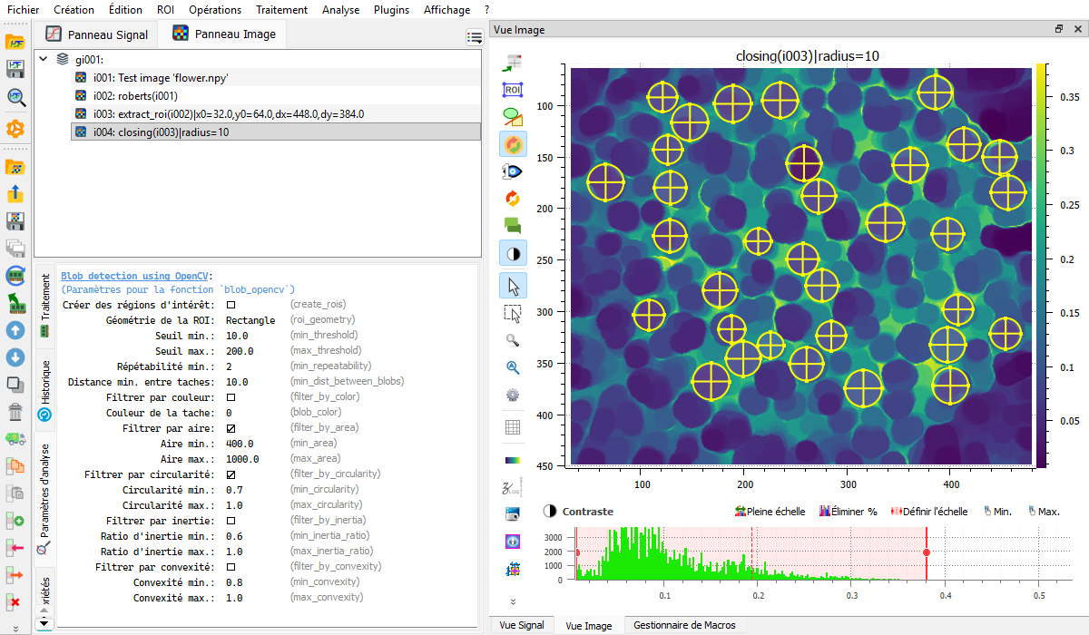Open the Opérations menu
Image resolution: width=1089 pixels, height=635 pixels.
pyautogui.click(x=215, y=10)
